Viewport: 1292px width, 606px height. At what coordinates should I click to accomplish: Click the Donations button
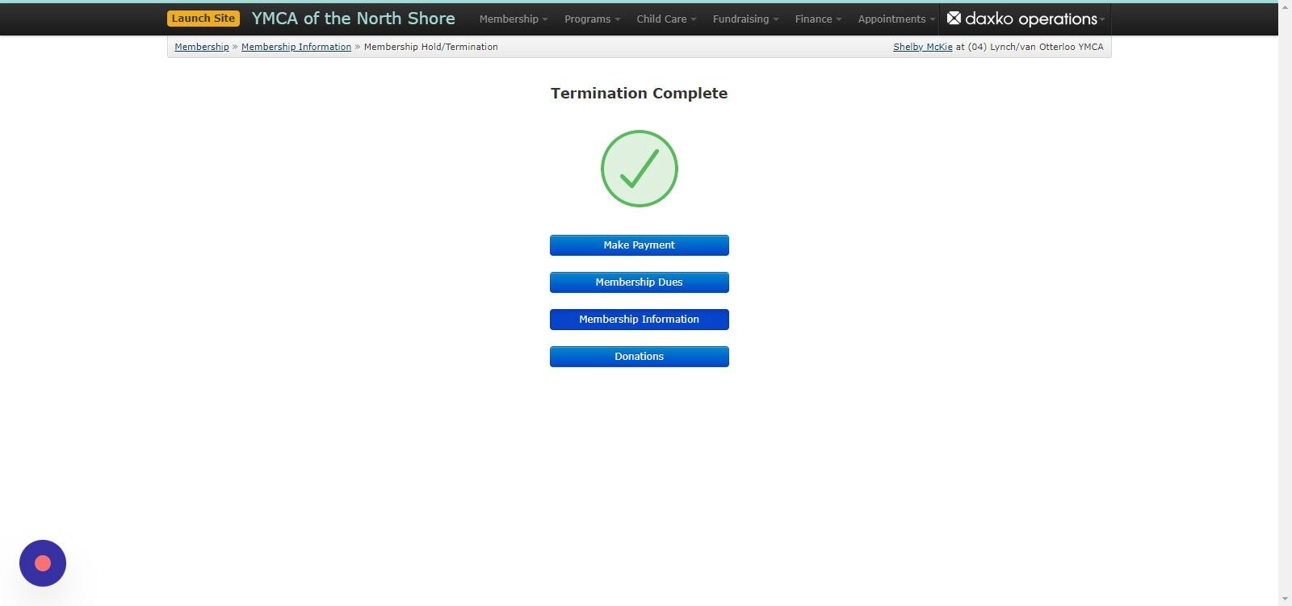point(640,357)
